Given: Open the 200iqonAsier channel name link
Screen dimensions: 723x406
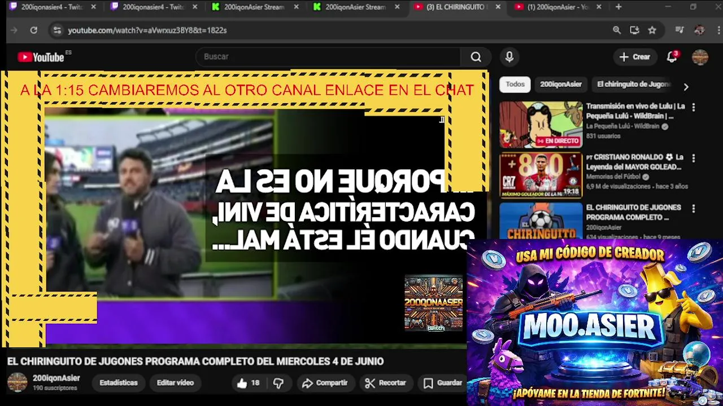Looking at the screenshot, I should coord(56,378).
